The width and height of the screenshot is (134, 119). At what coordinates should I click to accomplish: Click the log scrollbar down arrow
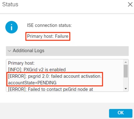pyautogui.click(x=126, y=89)
